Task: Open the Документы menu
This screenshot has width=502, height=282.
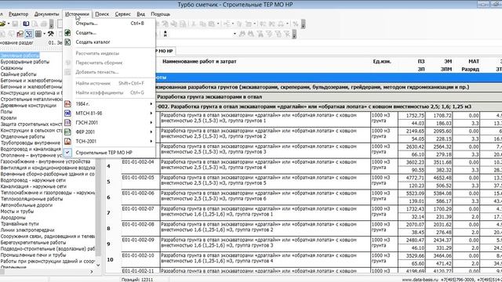Action: tap(46, 14)
